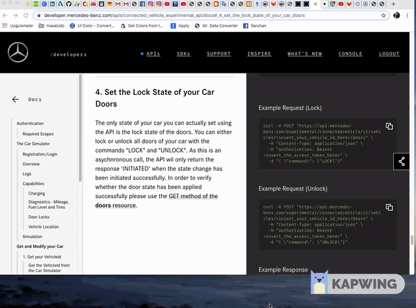Close the currently active tab

315,4
